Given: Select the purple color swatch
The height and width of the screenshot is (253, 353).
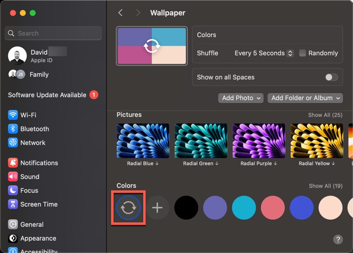Looking at the screenshot, I should point(215,208).
